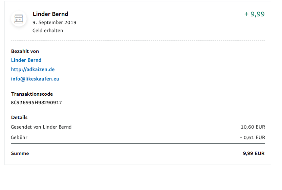282x190 pixels.
Task: Click the info@likeskaufen.eu email link
Action: tap(35, 79)
